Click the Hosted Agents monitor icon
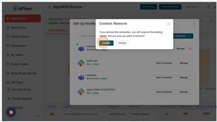The height and width of the screenshot is (122, 217). pos(8,37)
